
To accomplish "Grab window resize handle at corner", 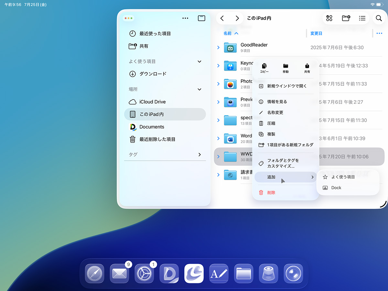I will coord(383,204).
